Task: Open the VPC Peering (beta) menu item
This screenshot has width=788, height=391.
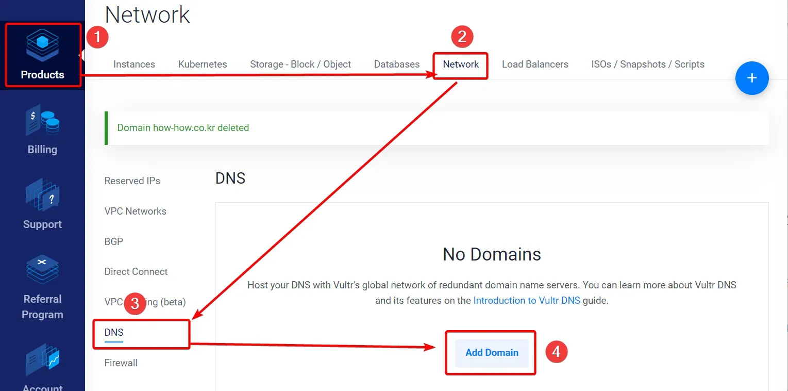Action: point(145,302)
